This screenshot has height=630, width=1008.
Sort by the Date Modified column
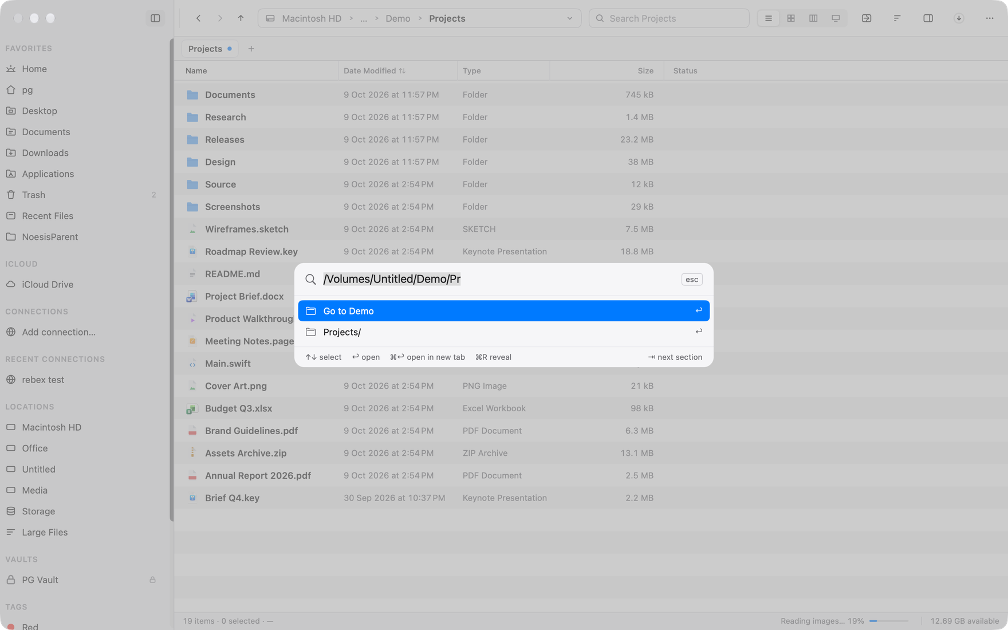pyautogui.click(x=374, y=70)
